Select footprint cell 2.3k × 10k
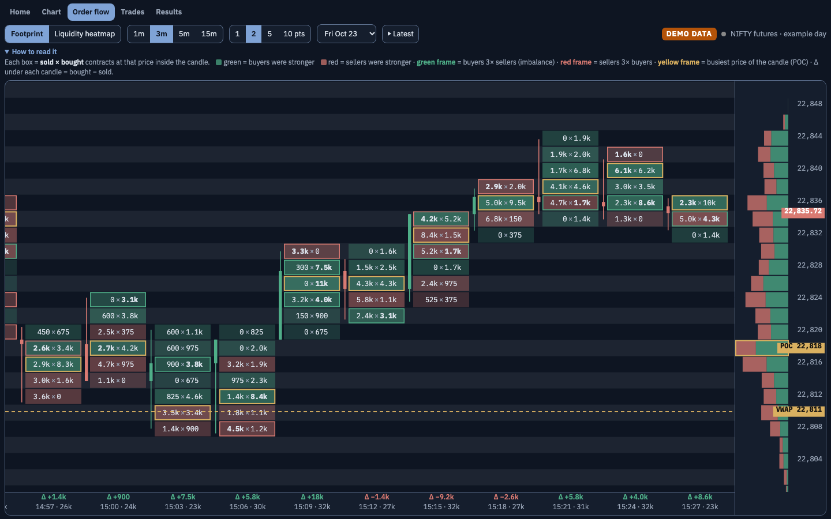The image size is (831, 519). point(699,203)
